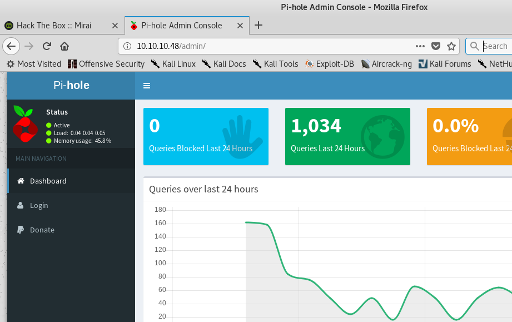Reload the current page
The image size is (512, 322).
(x=47, y=46)
